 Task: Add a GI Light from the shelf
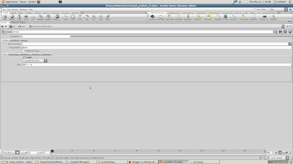225,17
